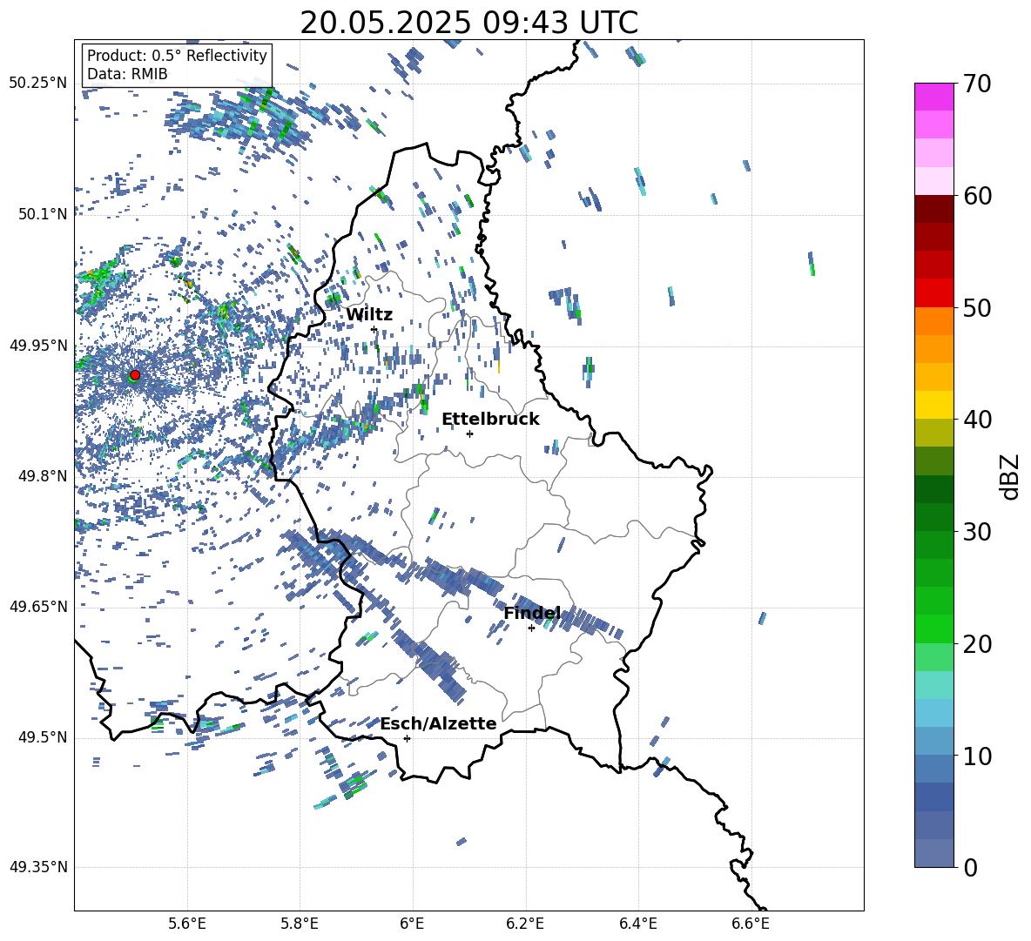The height and width of the screenshot is (941, 1031).
Task: Click the 6.6°E longitude label
Action: coord(751,924)
